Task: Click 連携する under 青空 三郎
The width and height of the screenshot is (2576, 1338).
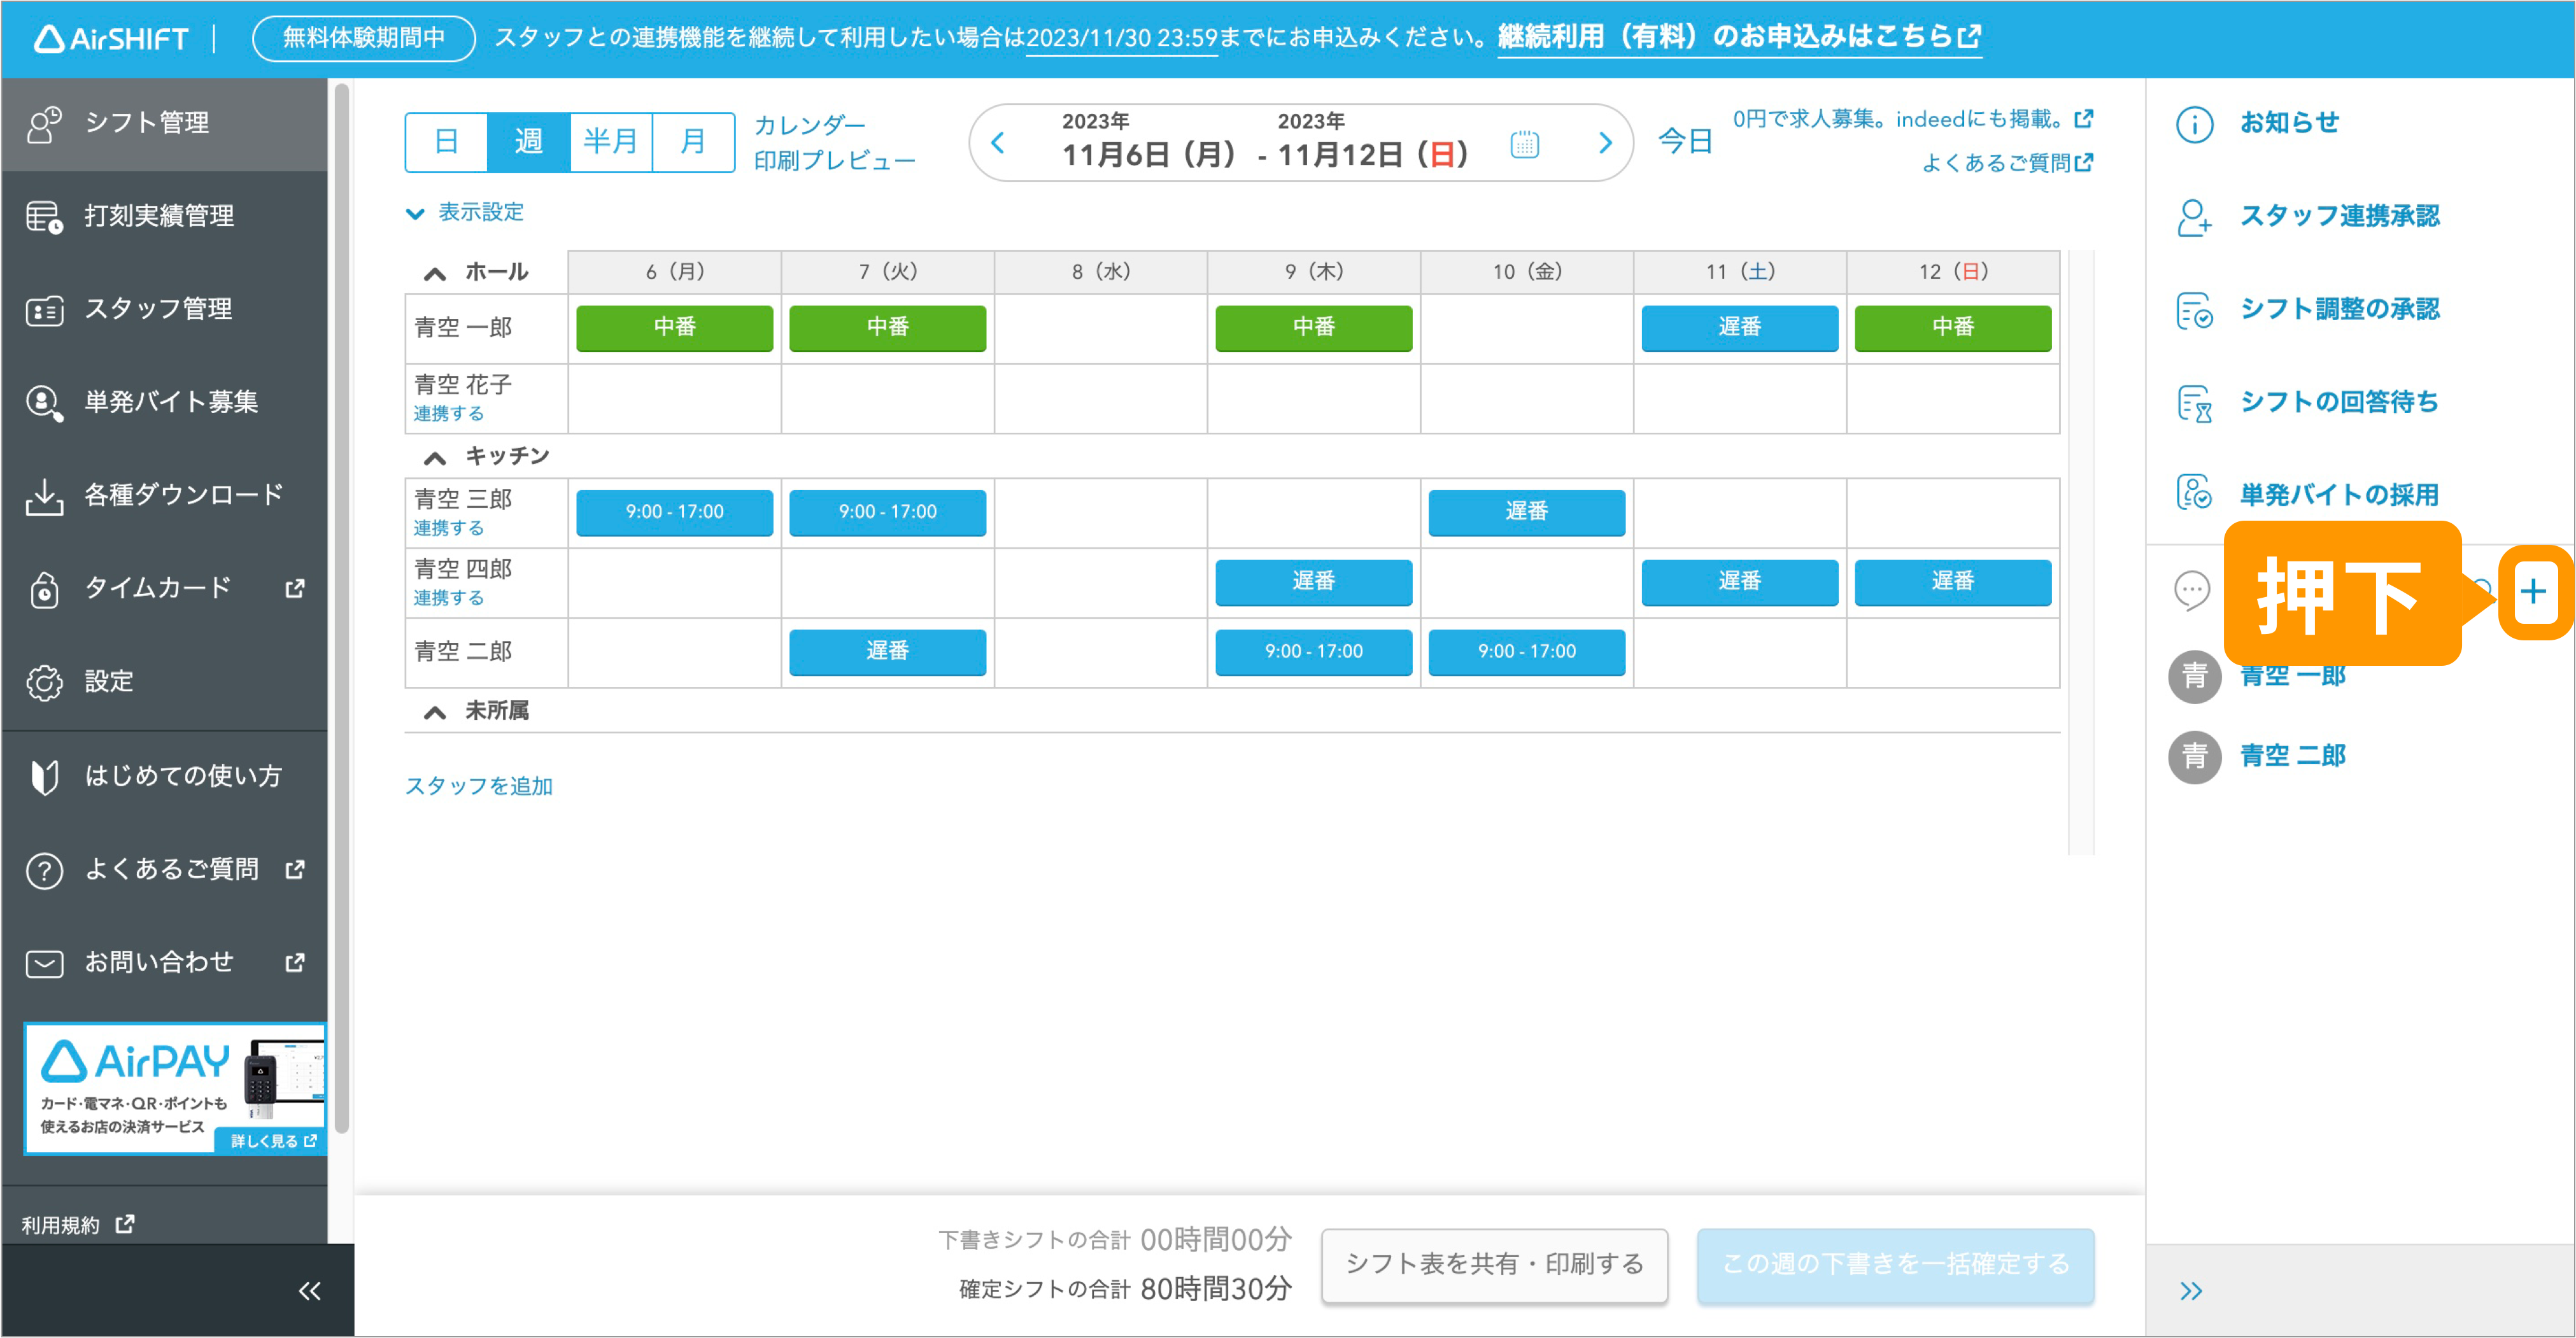Action: point(448,528)
